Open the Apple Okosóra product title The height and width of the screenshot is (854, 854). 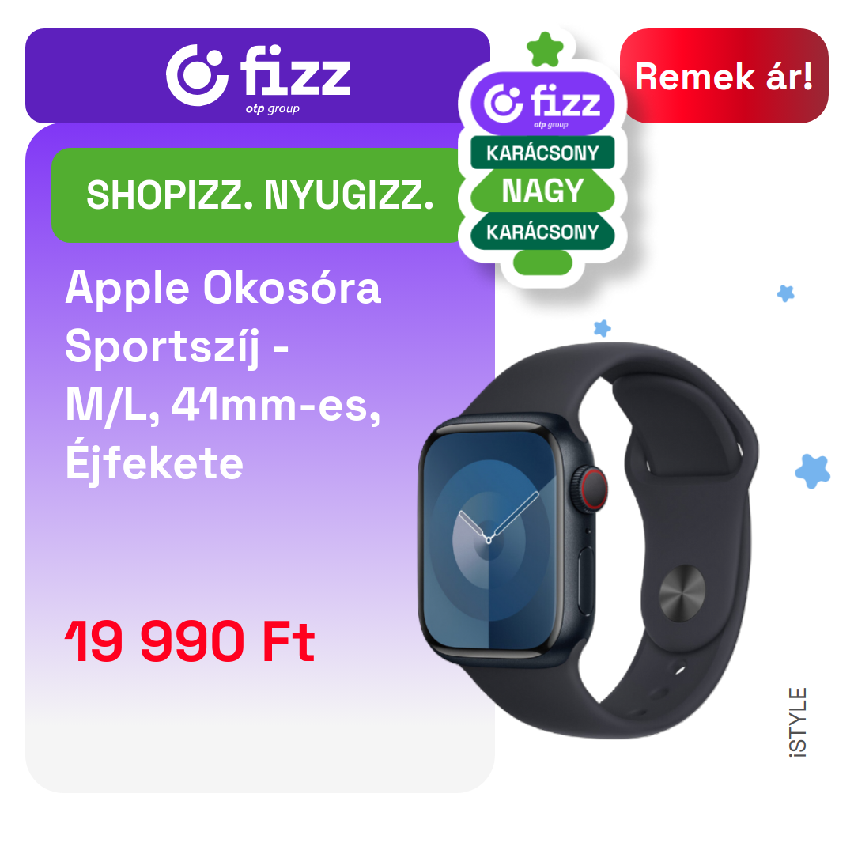(223, 376)
